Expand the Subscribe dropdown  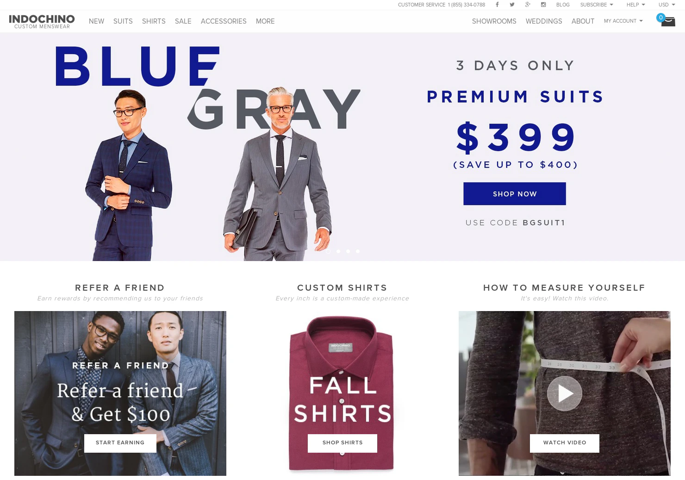click(x=597, y=5)
